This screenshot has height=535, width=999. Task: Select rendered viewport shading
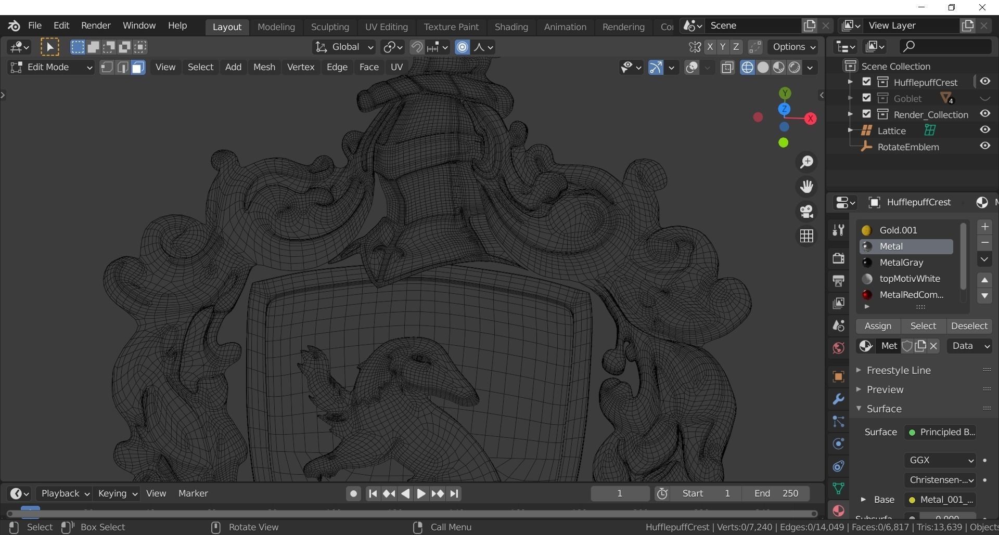(x=794, y=68)
